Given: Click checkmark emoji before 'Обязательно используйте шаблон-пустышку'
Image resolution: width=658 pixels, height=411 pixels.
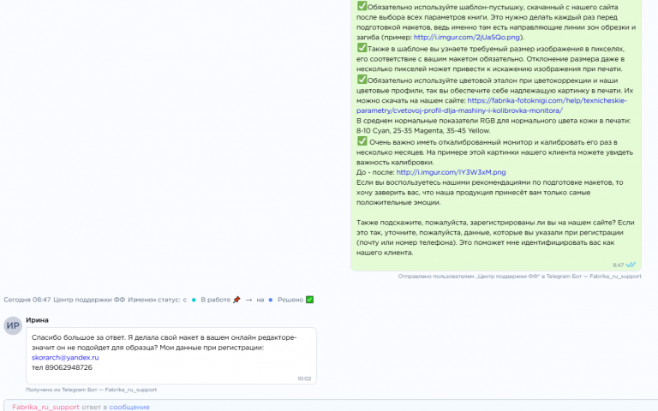Looking at the screenshot, I should click(x=362, y=6).
